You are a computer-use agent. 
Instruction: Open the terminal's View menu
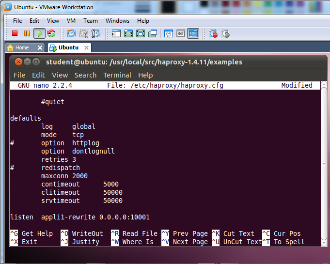(x=60, y=75)
